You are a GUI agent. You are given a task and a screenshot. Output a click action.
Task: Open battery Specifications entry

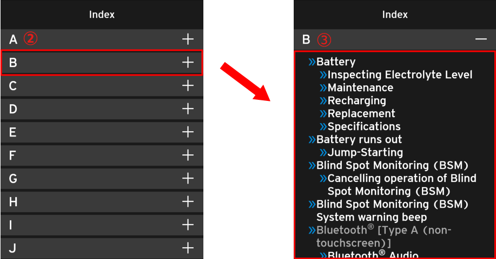[x=364, y=127]
